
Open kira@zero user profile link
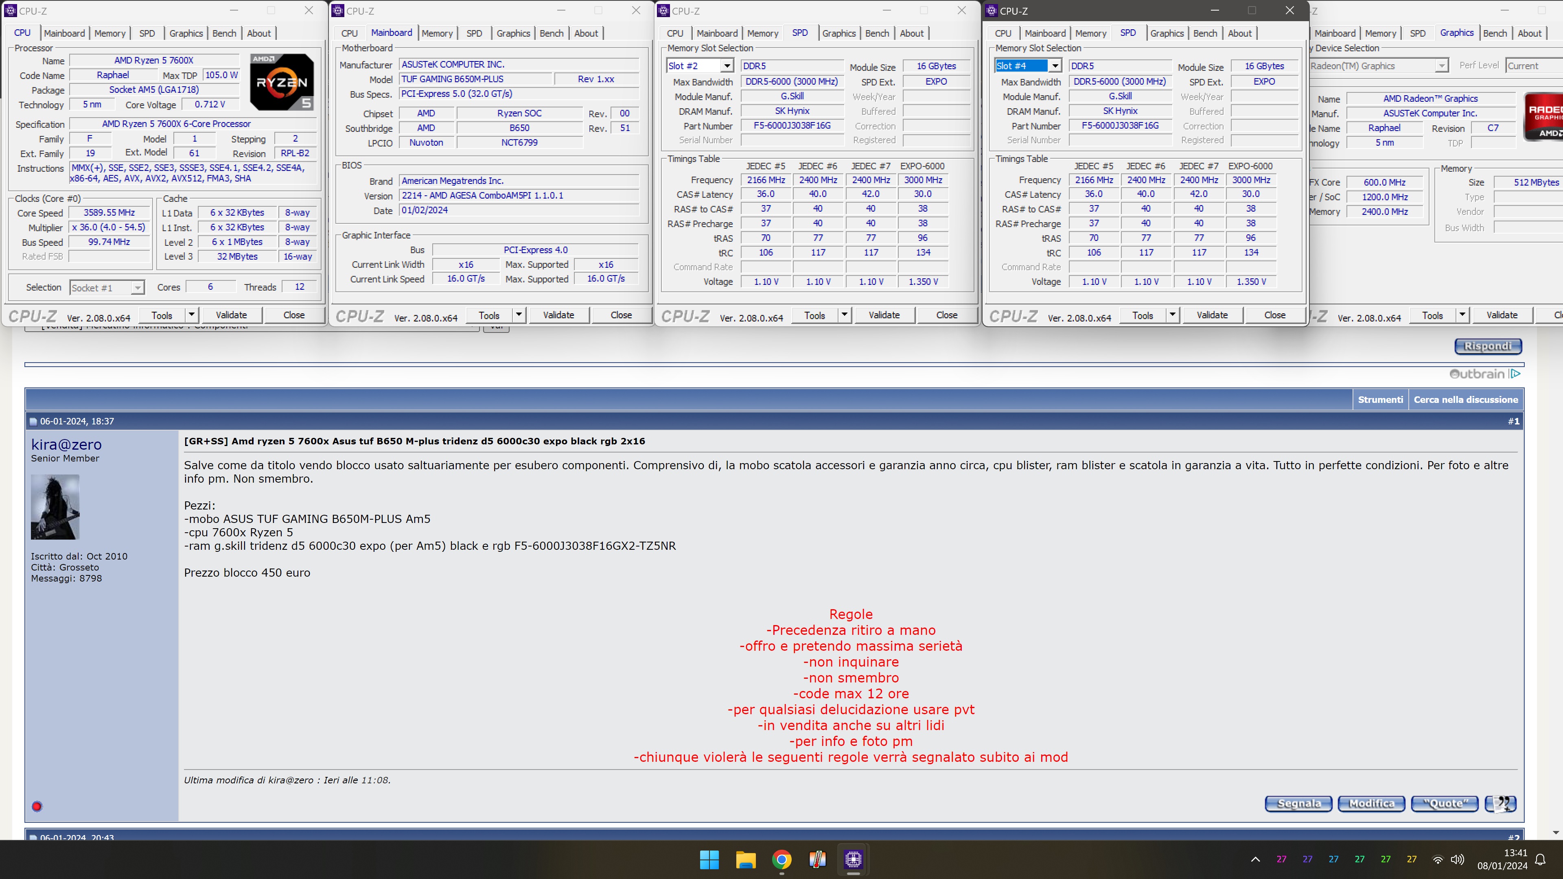coord(66,445)
